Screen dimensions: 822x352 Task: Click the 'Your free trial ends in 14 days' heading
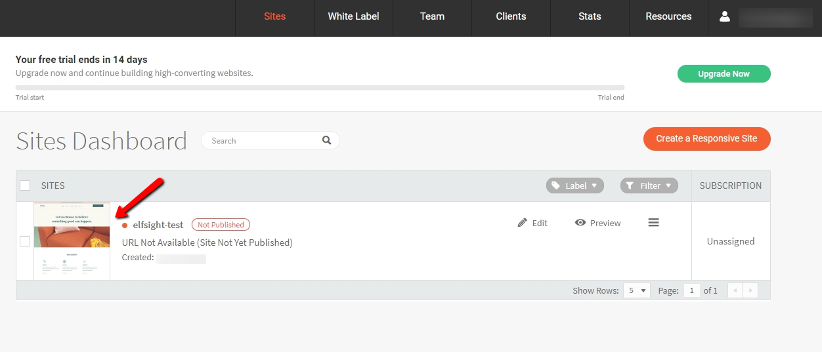[81, 60]
